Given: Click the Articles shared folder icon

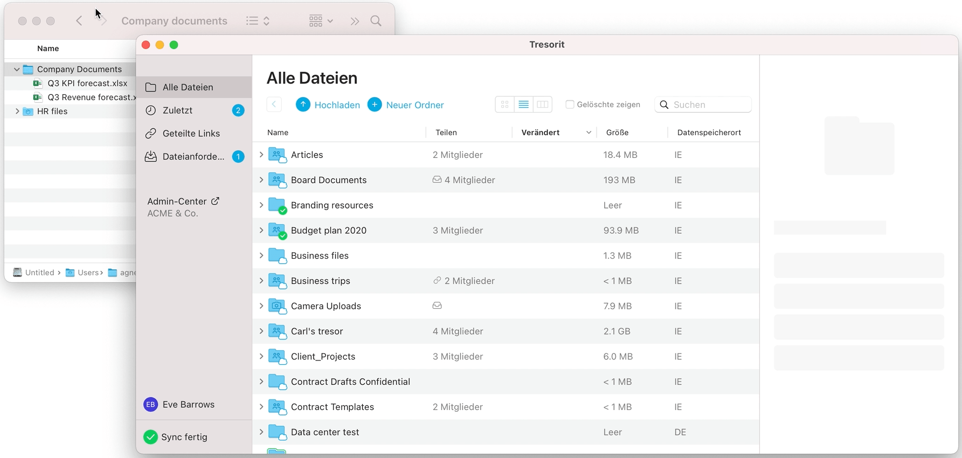Looking at the screenshot, I should click(x=277, y=155).
